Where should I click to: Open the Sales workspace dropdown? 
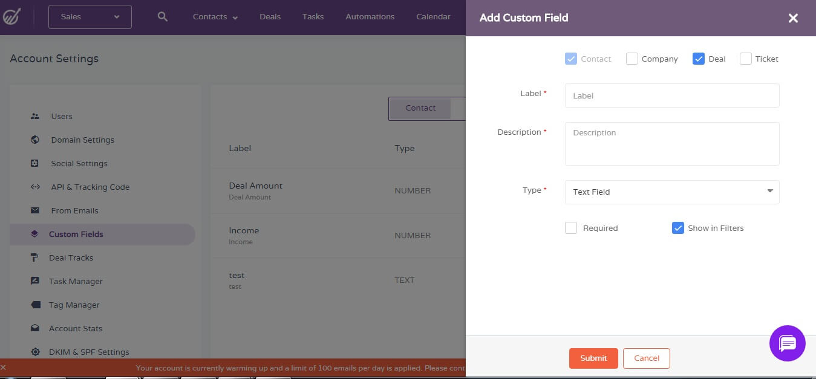point(90,16)
